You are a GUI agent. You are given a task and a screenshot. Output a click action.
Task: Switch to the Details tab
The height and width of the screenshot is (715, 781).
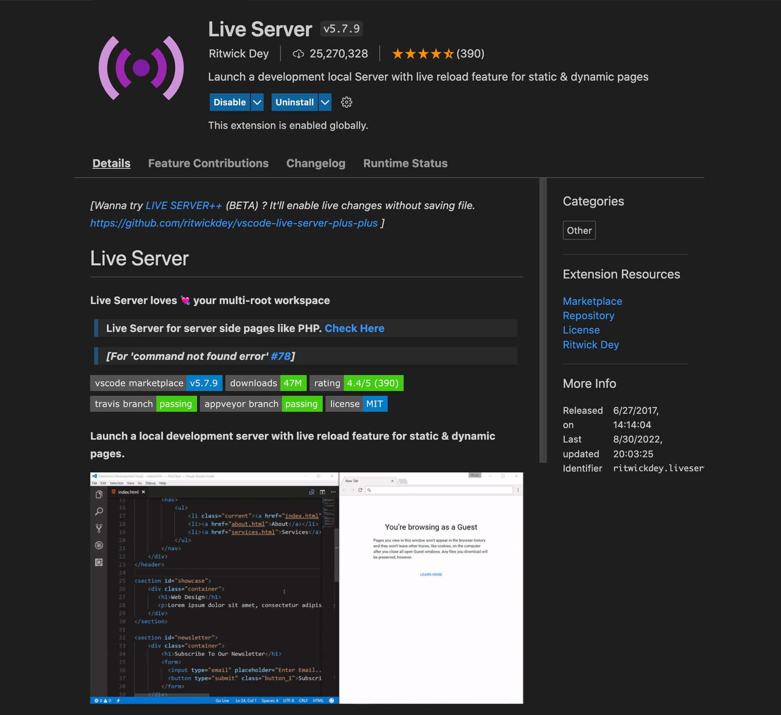(x=111, y=163)
